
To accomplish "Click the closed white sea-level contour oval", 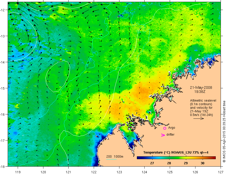I will 58,76.
